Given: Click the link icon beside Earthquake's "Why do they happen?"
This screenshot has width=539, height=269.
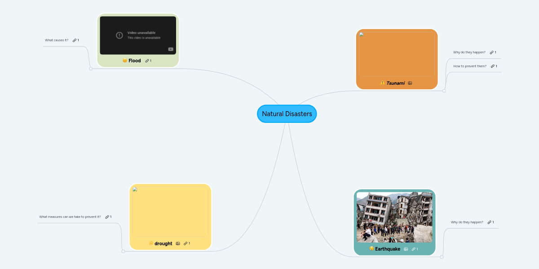Looking at the screenshot, I should point(489,221).
